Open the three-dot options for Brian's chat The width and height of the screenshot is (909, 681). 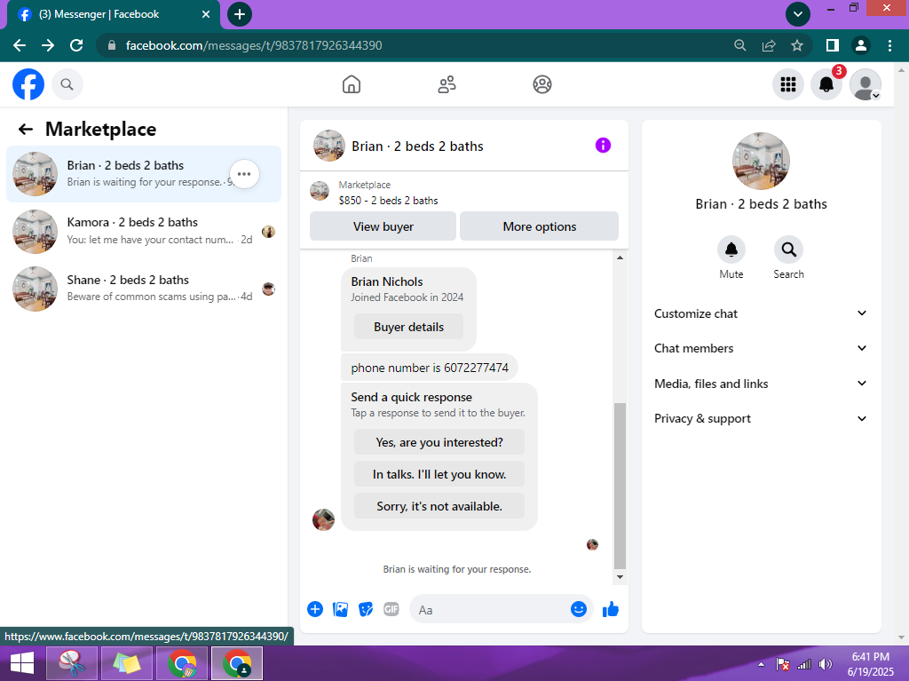coord(244,174)
